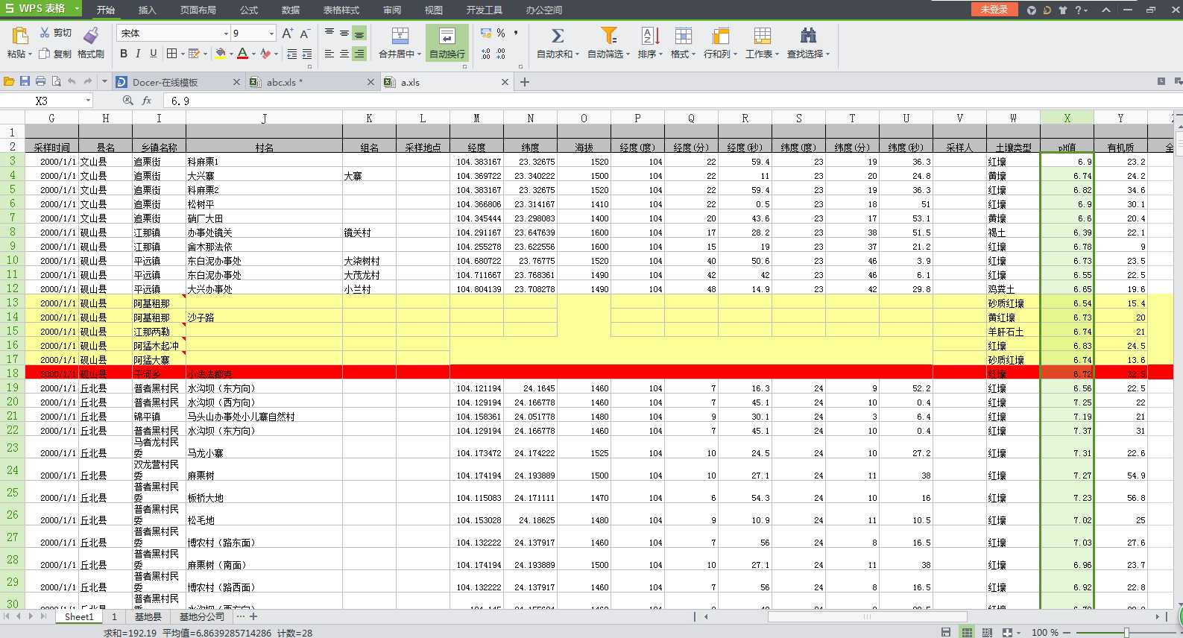The height and width of the screenshot is (638, 1183).
Task: Copy selection using the 复制 icon
Action: [45, 54]
